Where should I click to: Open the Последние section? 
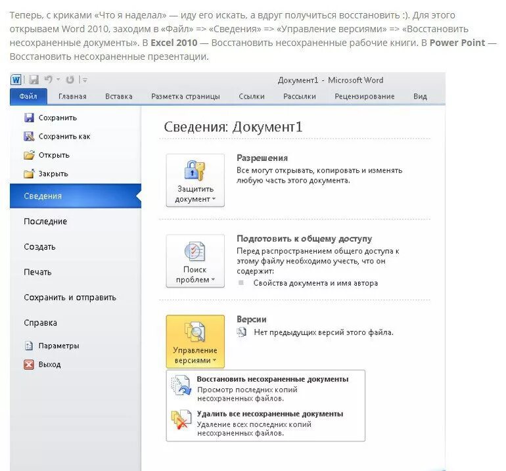coord(45,221)
